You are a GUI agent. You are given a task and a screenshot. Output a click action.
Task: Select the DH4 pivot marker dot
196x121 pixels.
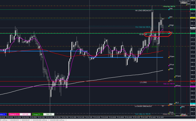169,9
